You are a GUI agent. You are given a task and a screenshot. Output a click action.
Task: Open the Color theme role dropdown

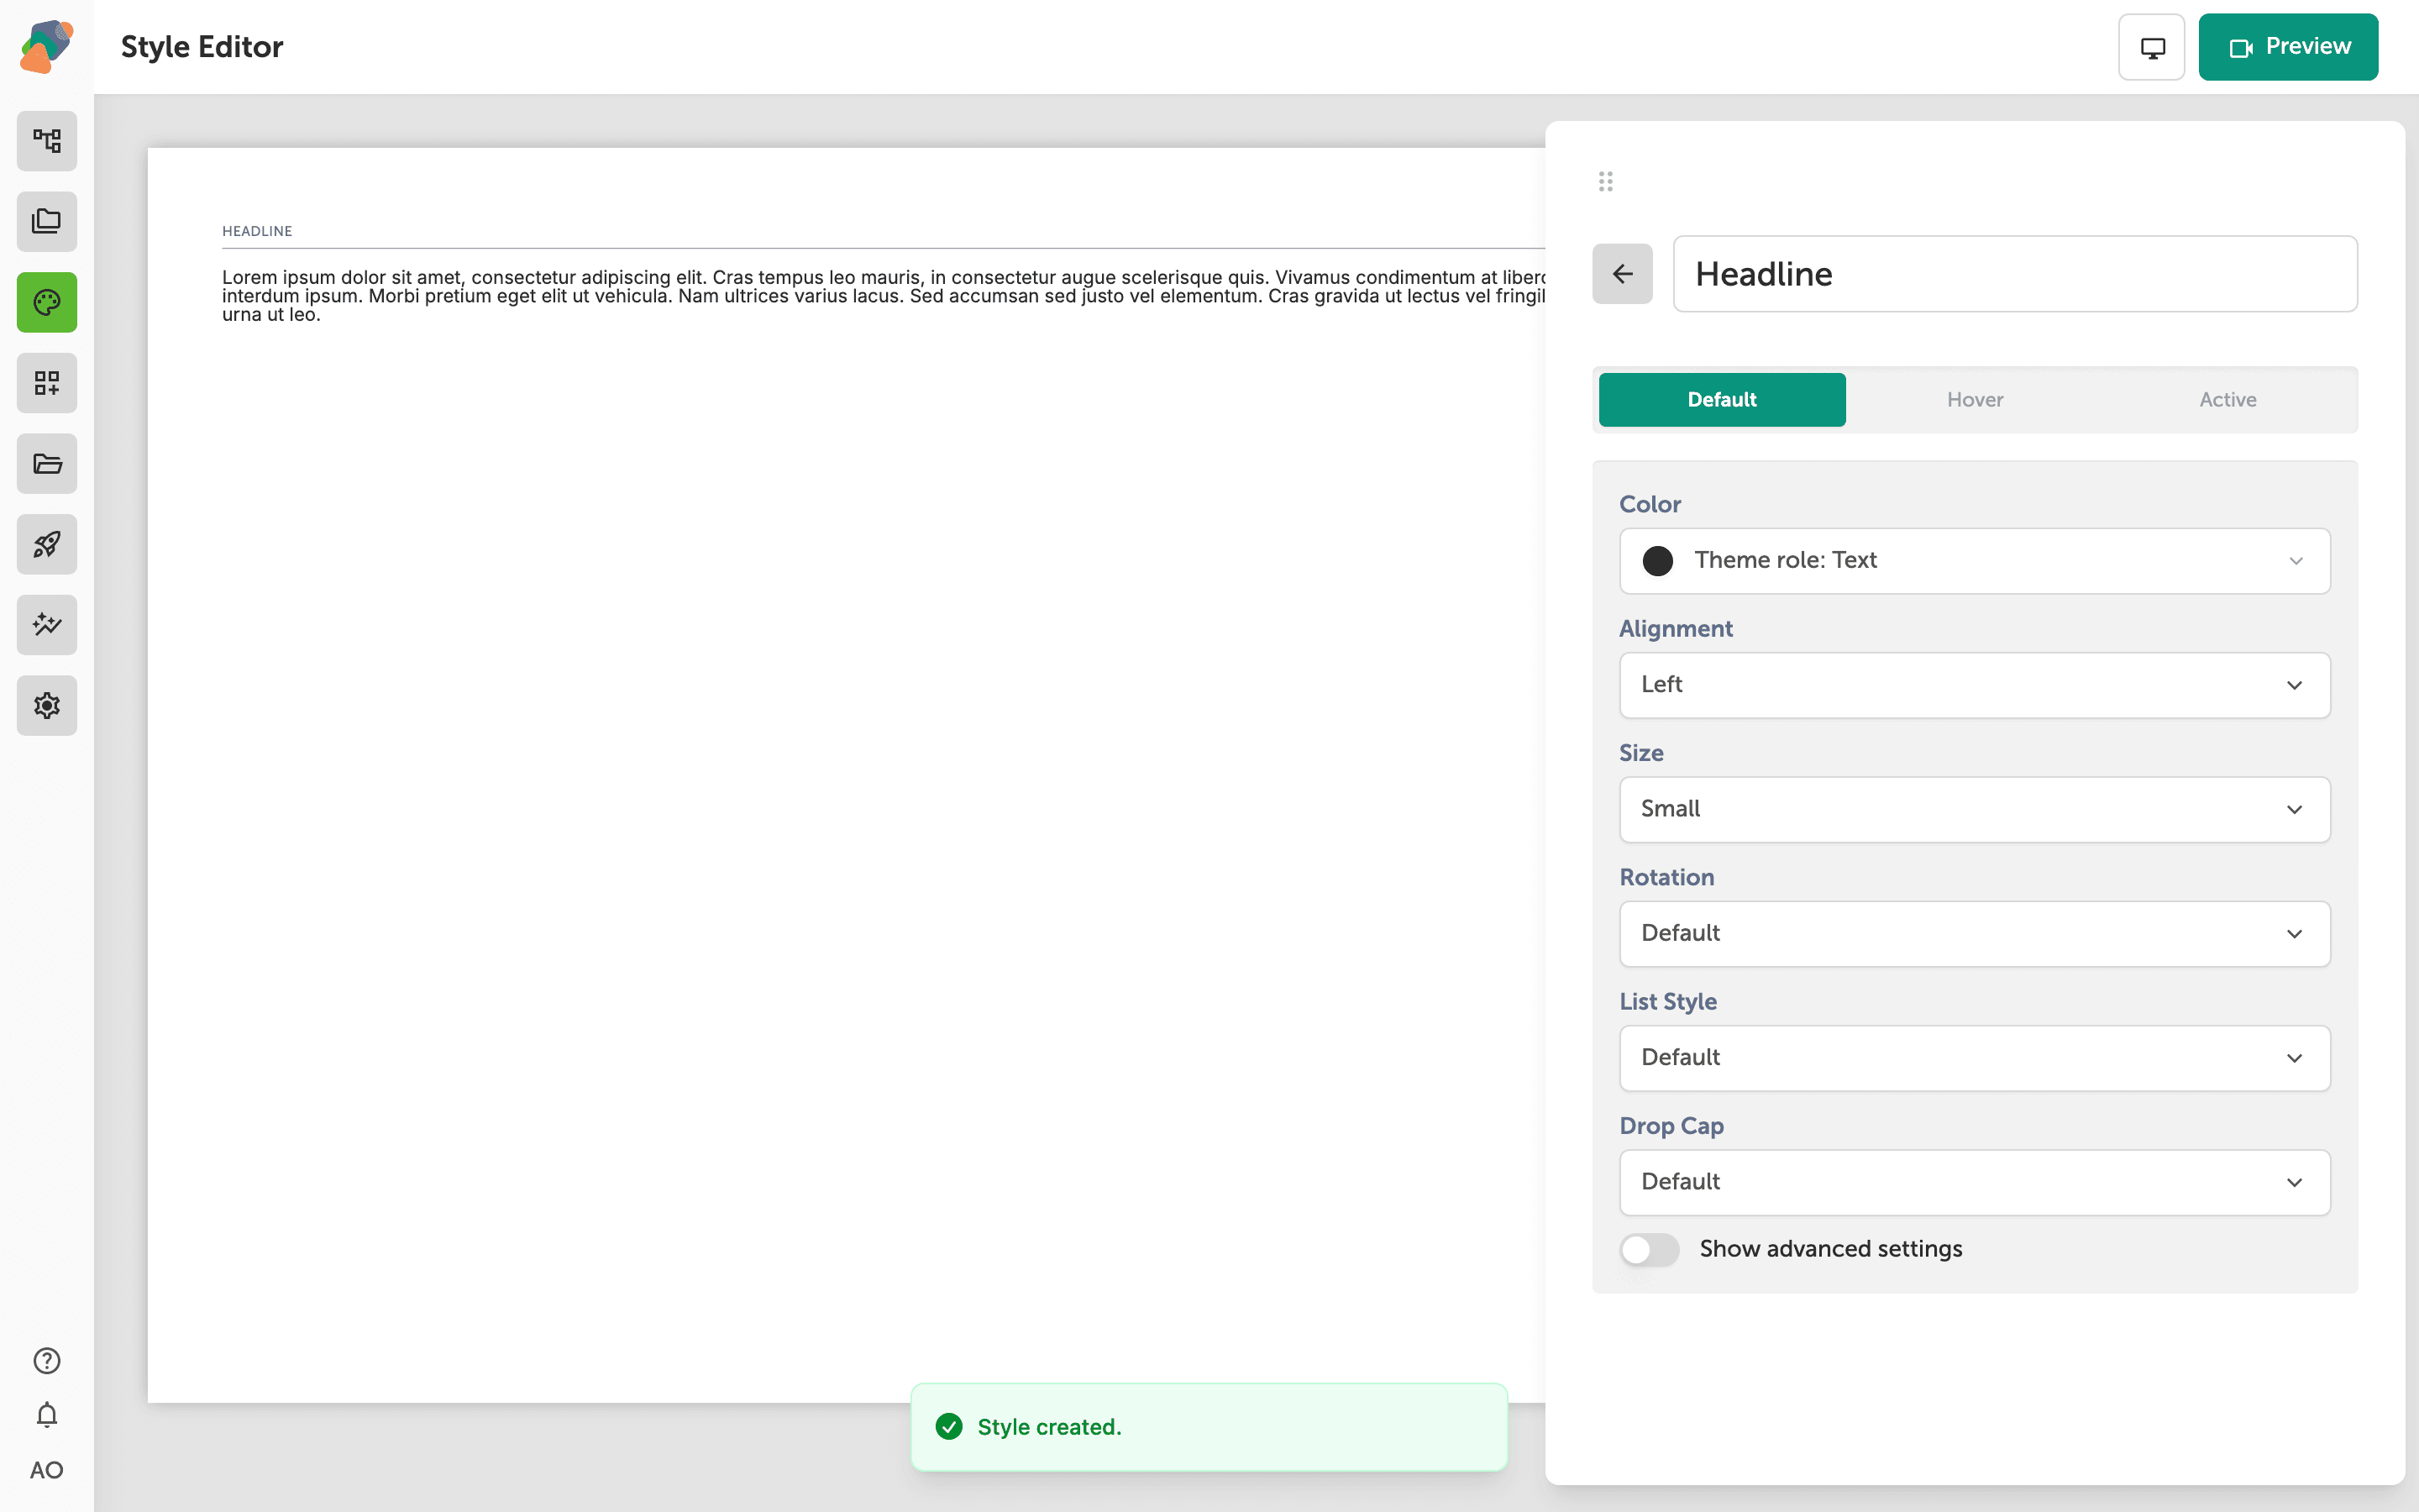tap(1974, 561)
